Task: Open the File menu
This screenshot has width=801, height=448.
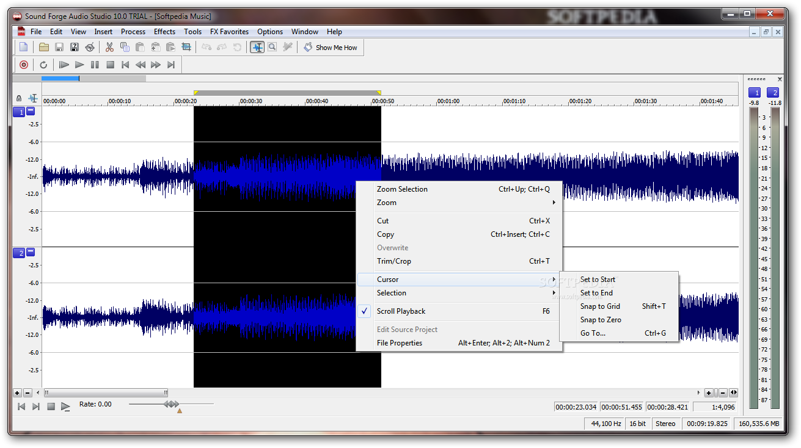Action: [x=36, y=32]
